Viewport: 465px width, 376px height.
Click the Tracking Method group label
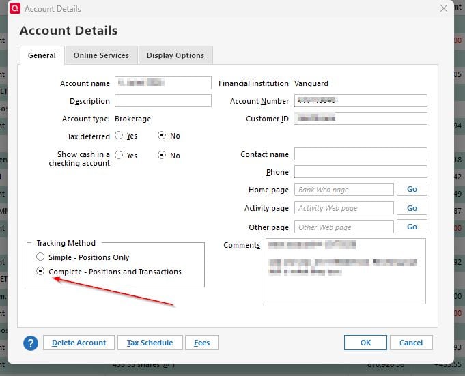(x=66, y=243)
